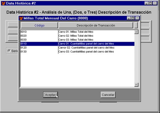Maximize the Data Histórica #2 window

[x=150, y=3]
